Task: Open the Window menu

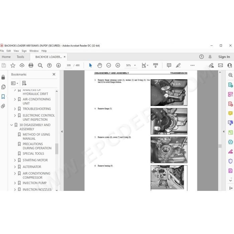Action: point(34,51)
